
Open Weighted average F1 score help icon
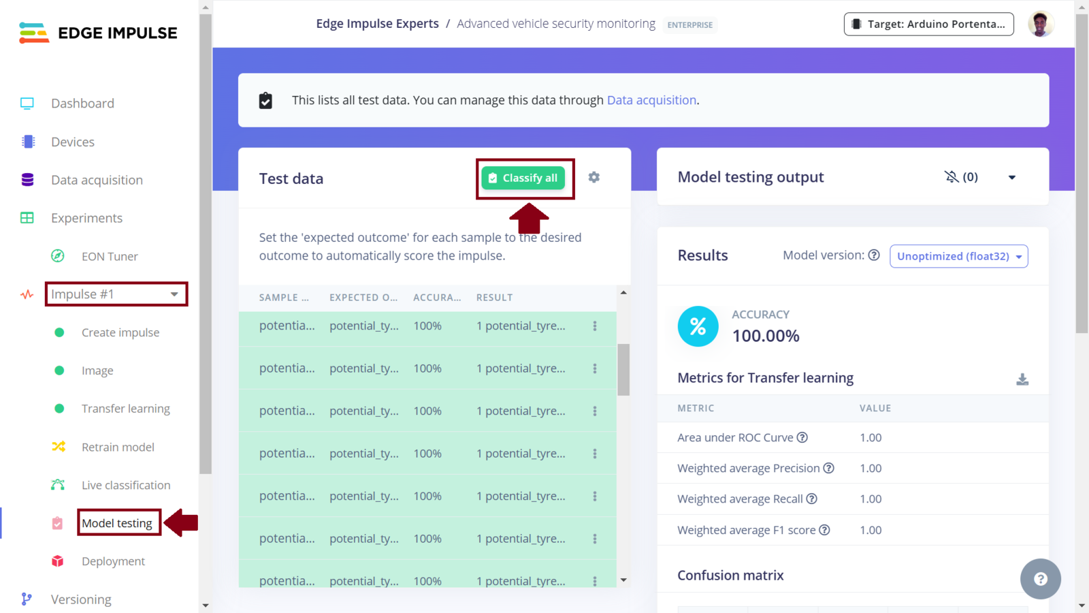click(824, 530)
